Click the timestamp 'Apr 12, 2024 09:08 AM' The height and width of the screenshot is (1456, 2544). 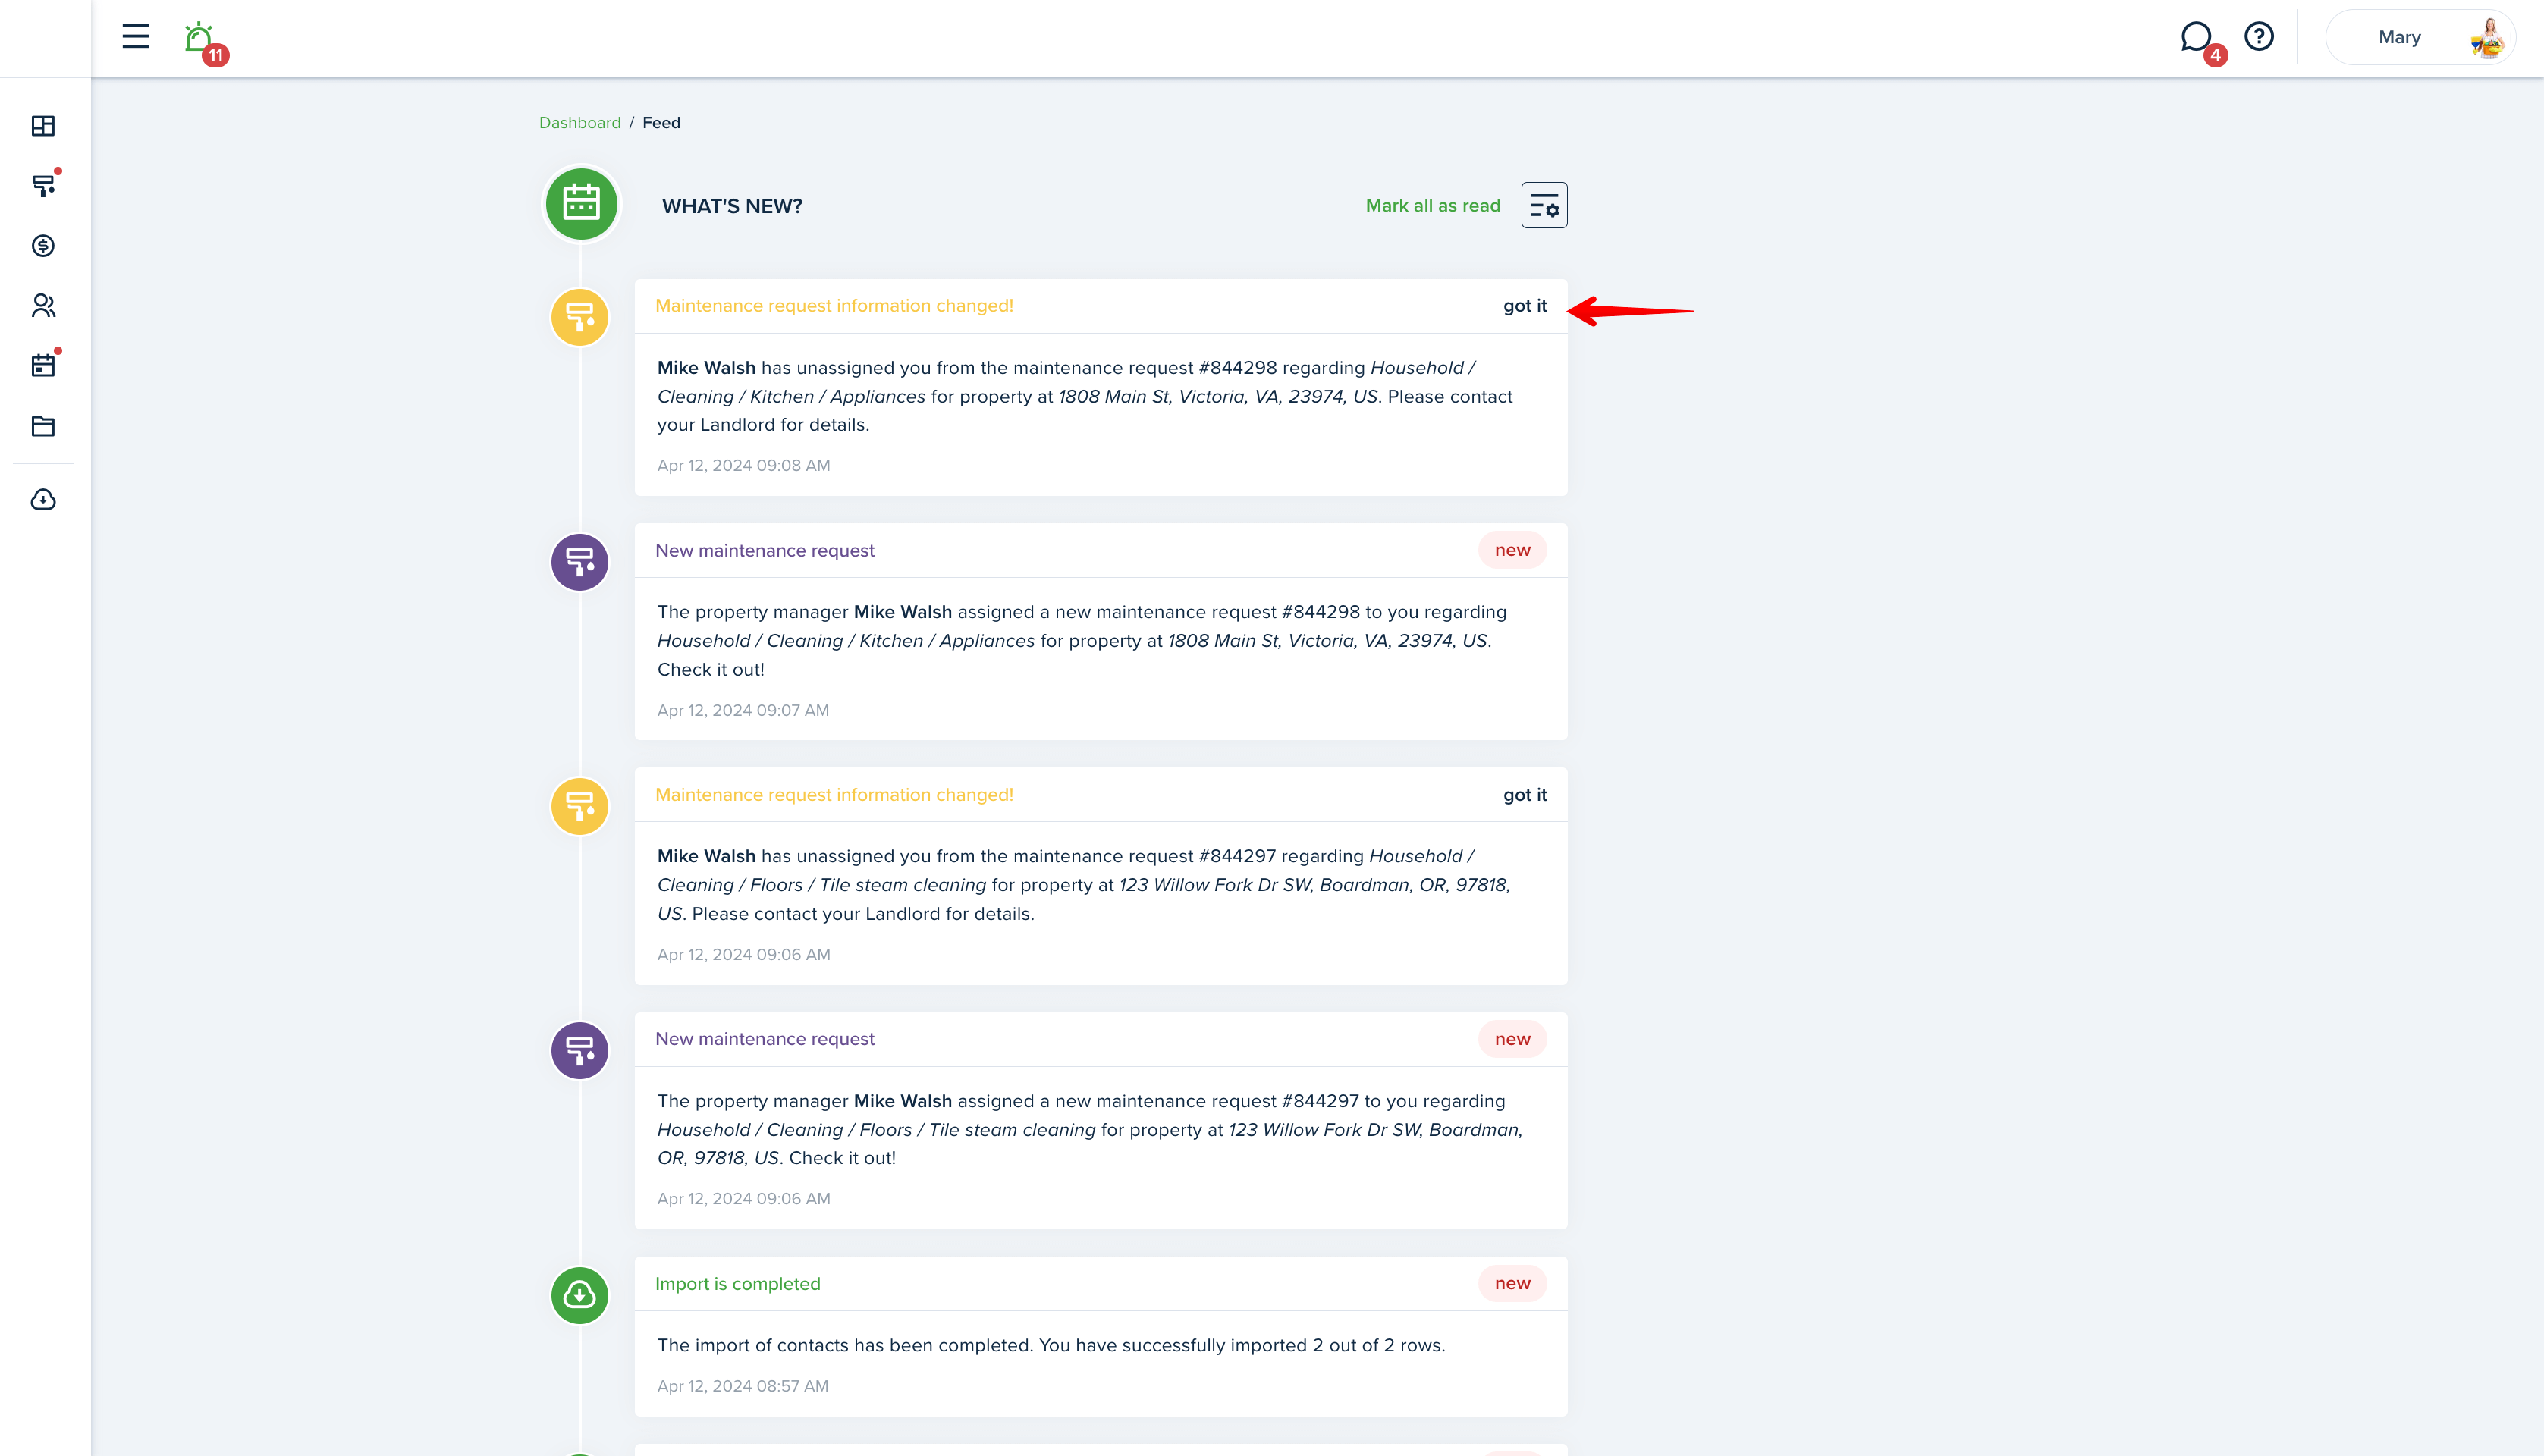(x=743, y=465)
